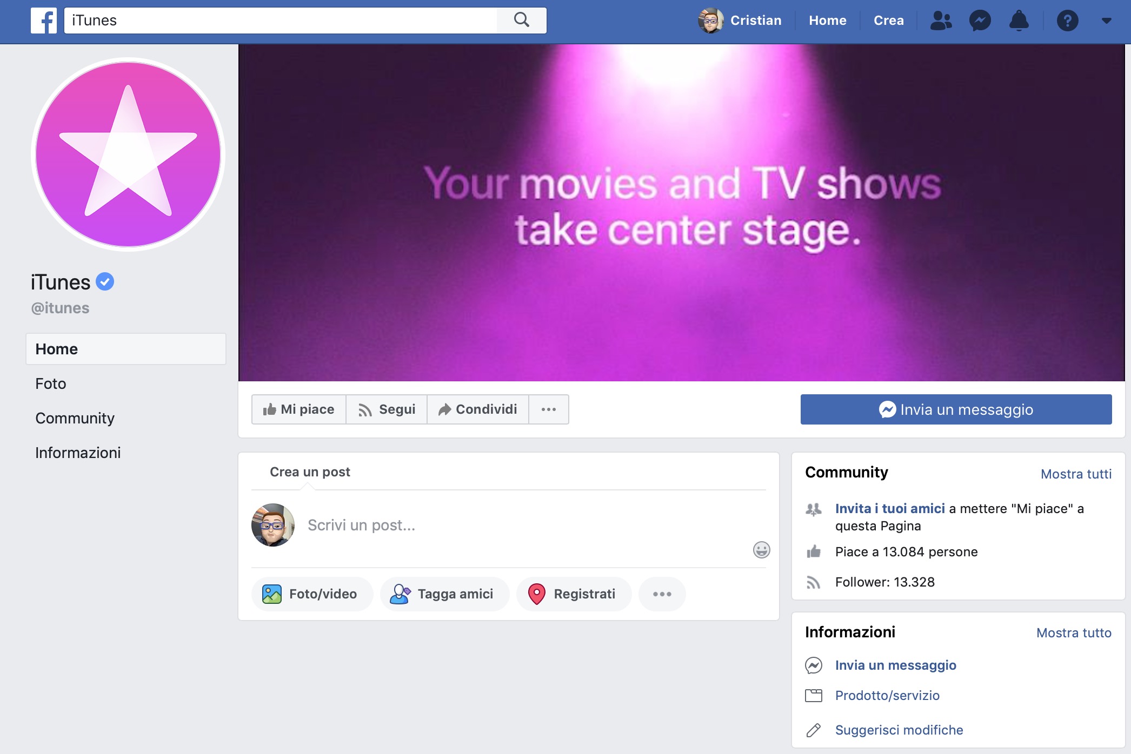This screenshot has width=1131, height=754.
Task: Expand more post options via ellipsis
Action: [x=662, y=594]
